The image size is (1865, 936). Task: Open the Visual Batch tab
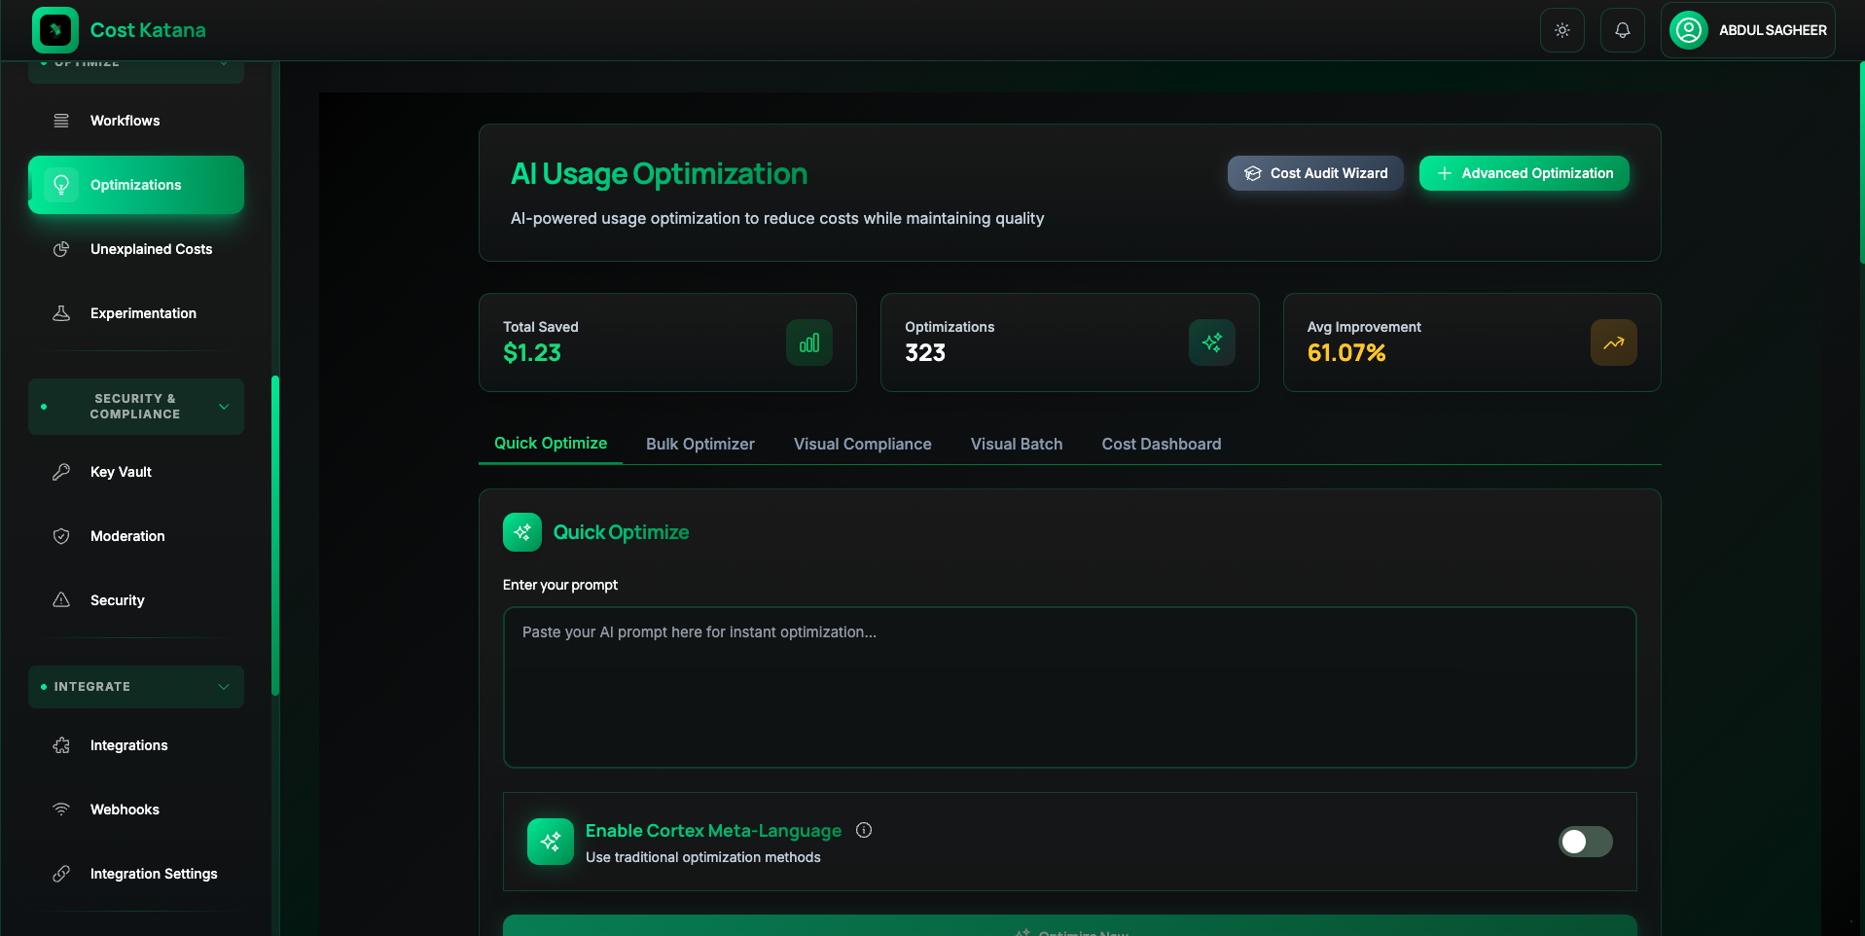[x=1017, y=444]
